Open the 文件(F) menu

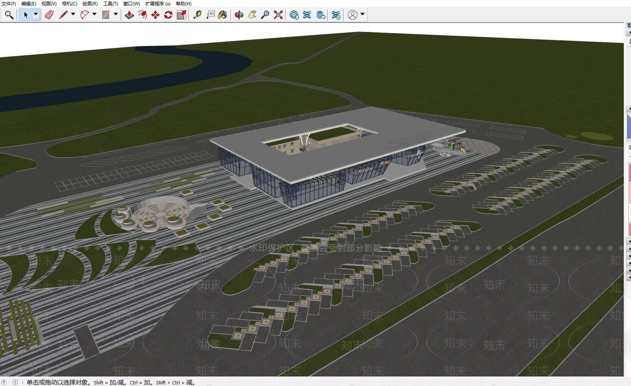9,4
